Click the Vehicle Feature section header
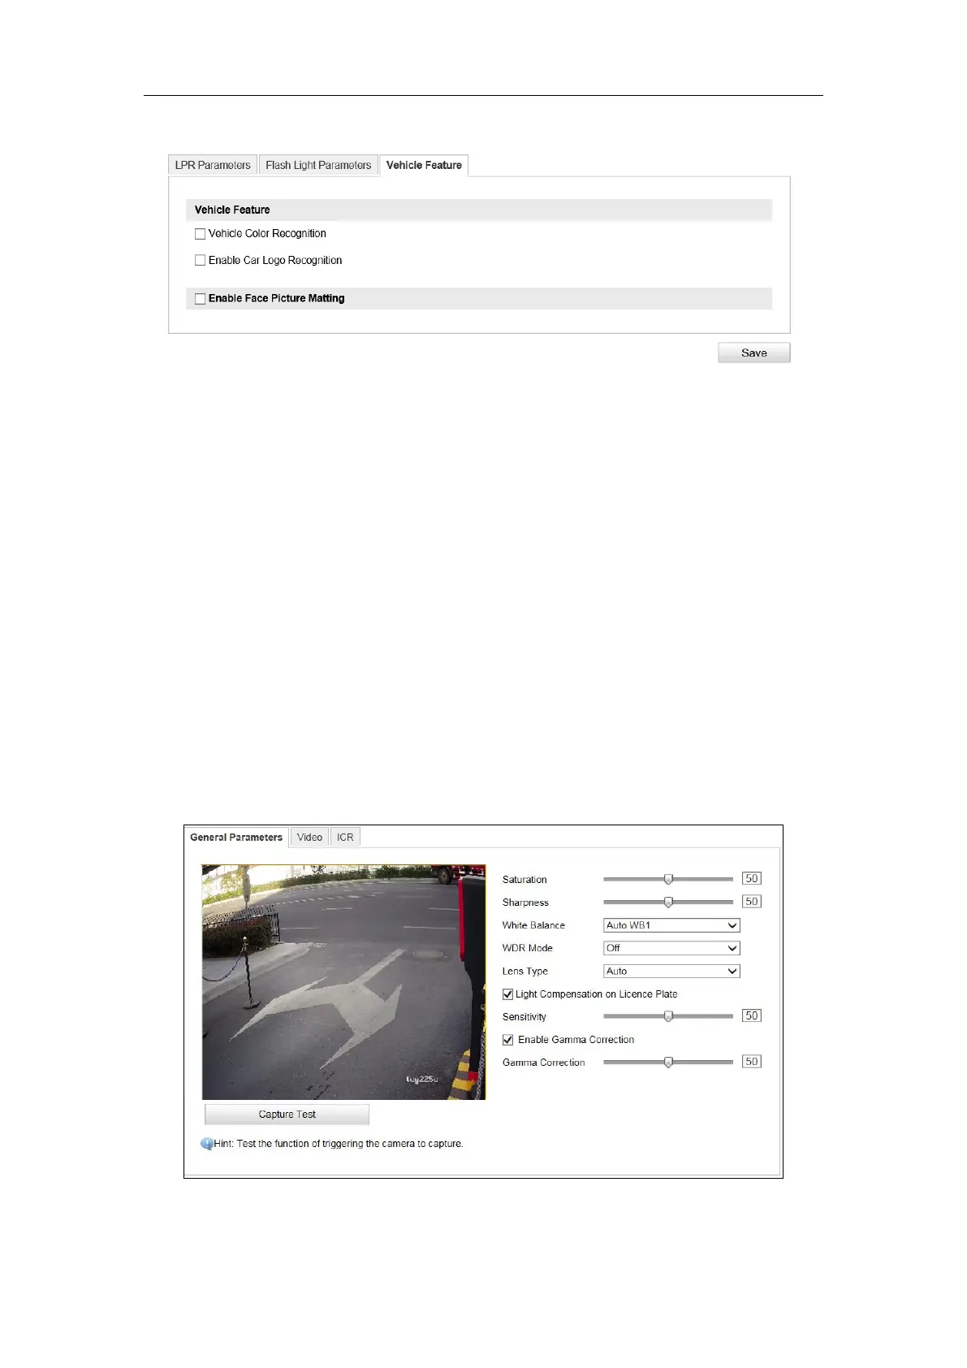Viewport: 967px width, 1368px height. [x=478, y=210]
